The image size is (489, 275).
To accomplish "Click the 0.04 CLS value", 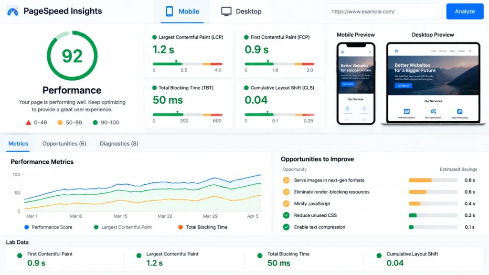I will 256,100.
